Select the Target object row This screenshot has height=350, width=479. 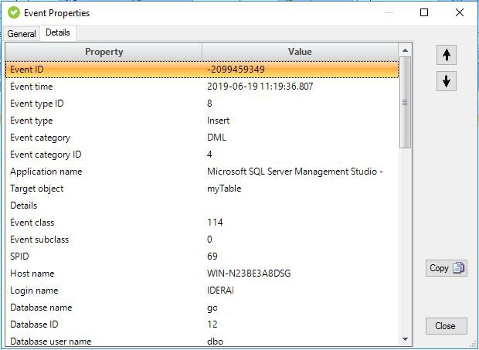point(202,189)
